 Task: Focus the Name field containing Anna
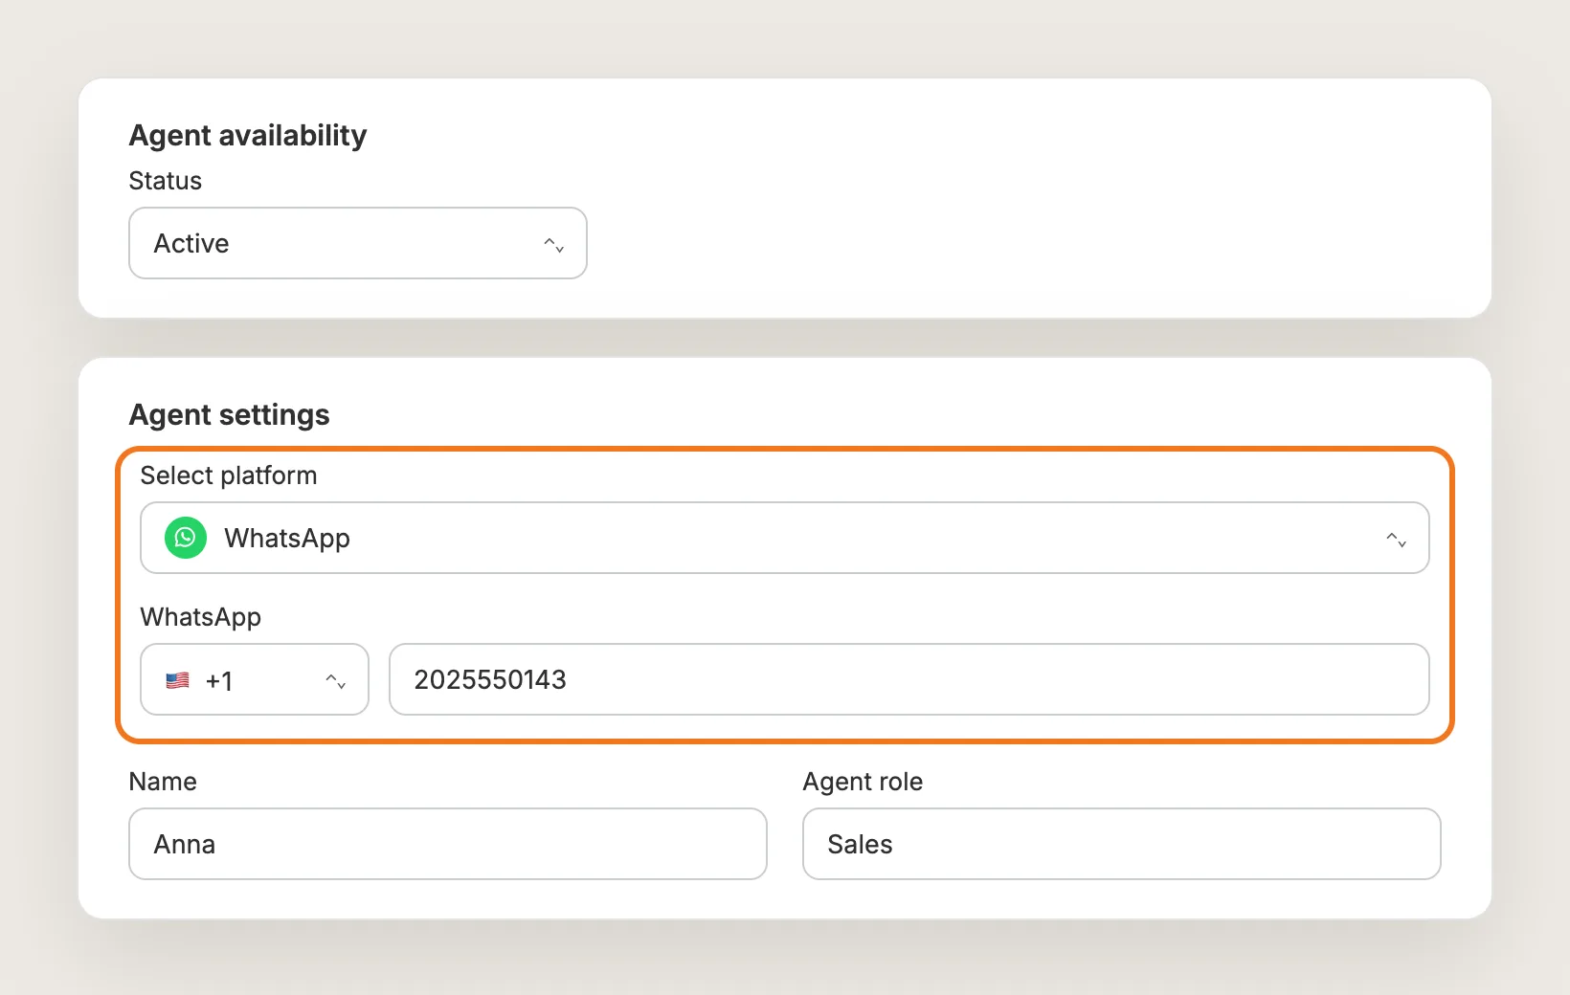pos(448,844)
